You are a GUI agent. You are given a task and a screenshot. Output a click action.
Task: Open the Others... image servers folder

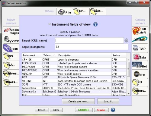(11, 83)
